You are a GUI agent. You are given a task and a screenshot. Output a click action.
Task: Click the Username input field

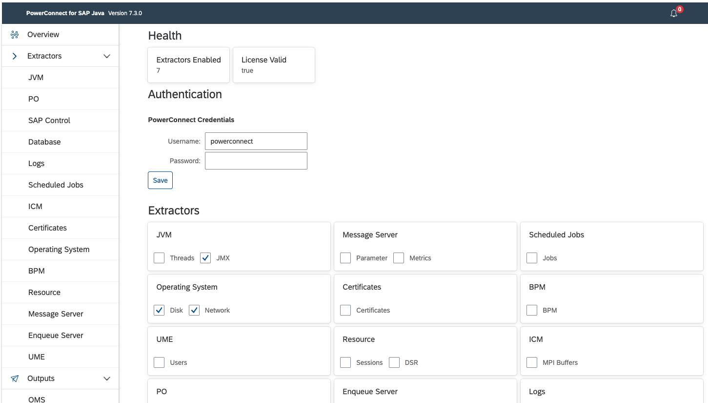coord(256,141)
